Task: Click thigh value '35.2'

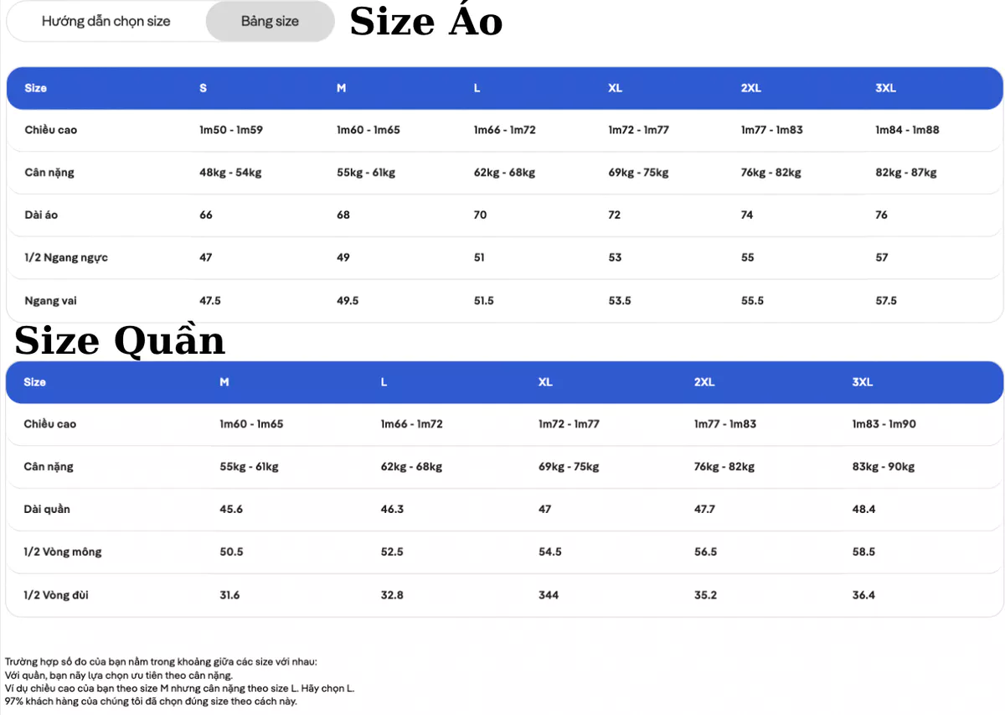Action: 705,595
